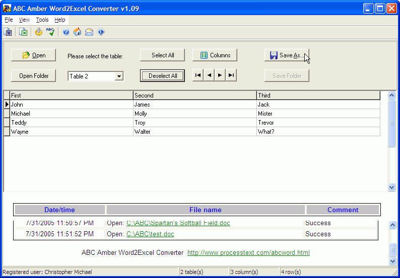
Task: Select the Walter cell
Action: (x=195, y=132)
